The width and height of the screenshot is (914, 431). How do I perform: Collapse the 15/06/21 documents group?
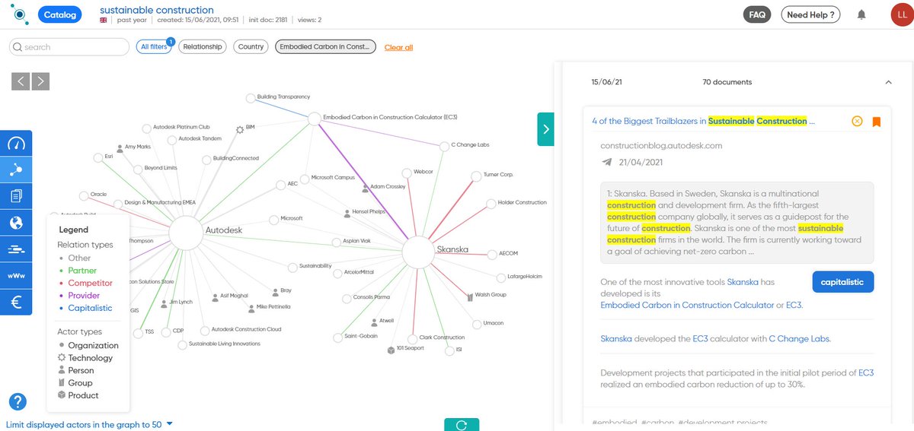click(887, 82)
